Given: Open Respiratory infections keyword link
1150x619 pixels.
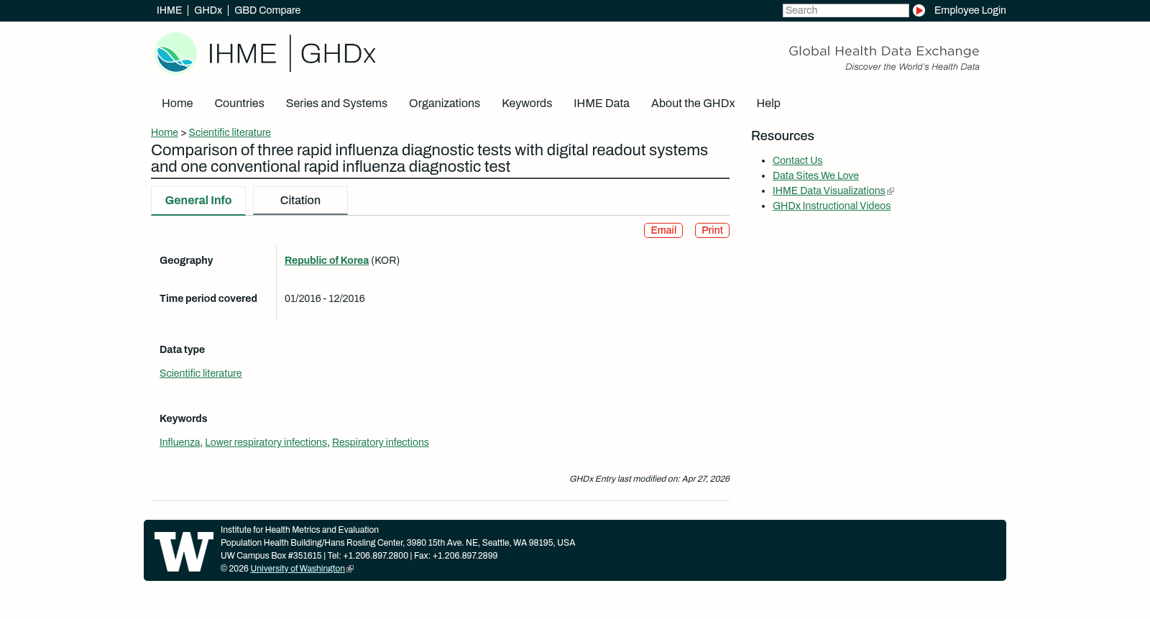Looking at the screenshot, I should 380,442.
